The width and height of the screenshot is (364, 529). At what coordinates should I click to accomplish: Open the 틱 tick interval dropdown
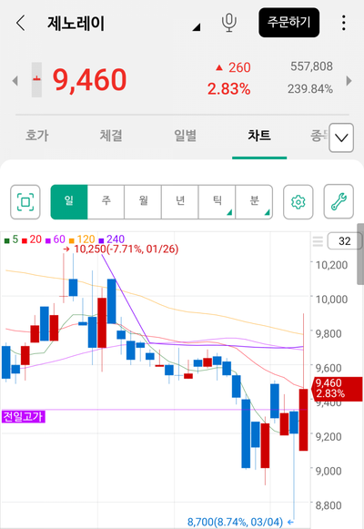pyautogui.click(x=217, y=202)
